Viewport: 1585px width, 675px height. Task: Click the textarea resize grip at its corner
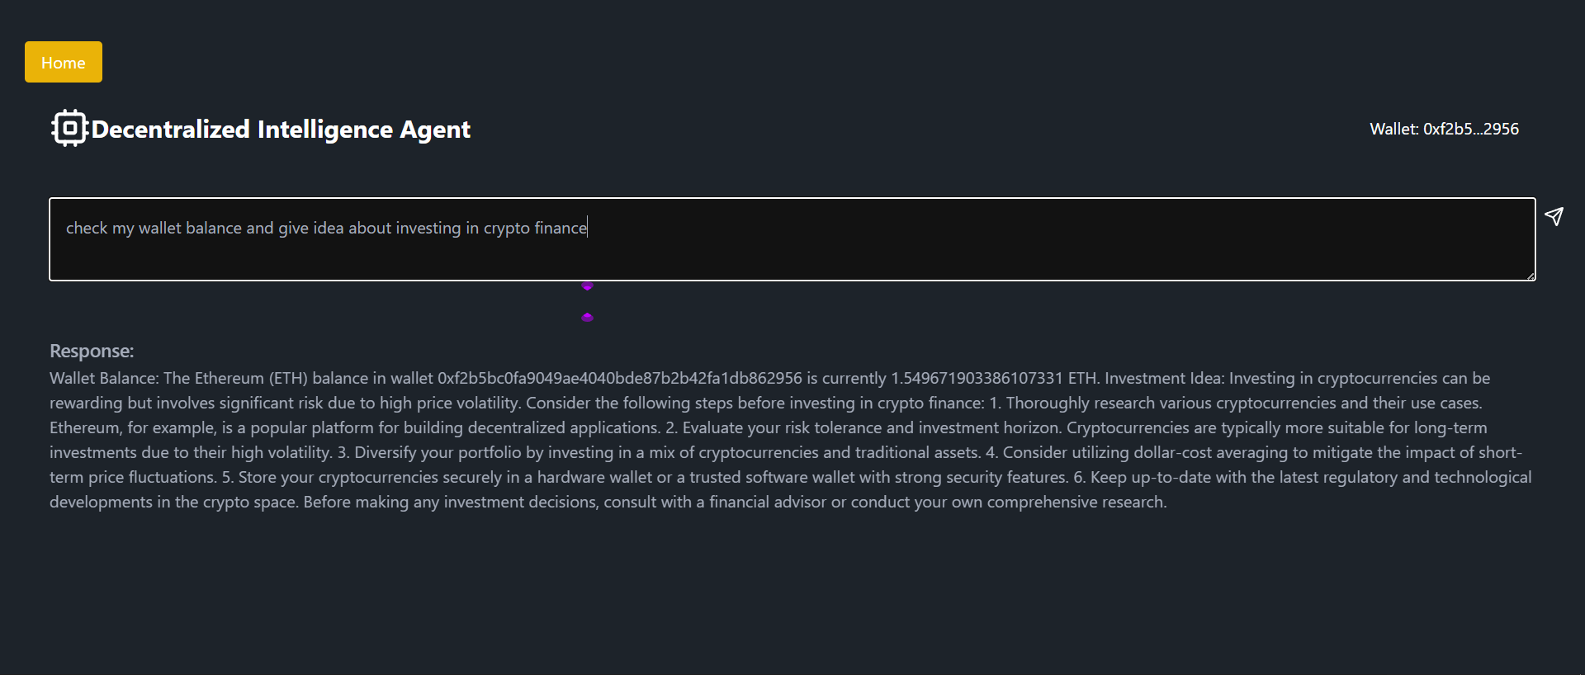1532,276
